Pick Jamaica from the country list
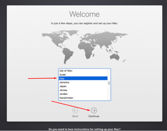 [x=83, y=82]
